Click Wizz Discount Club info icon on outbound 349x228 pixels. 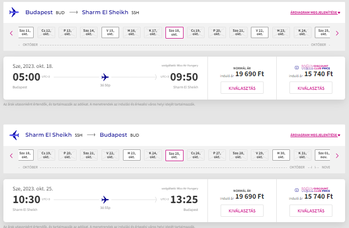click(297, 67)
